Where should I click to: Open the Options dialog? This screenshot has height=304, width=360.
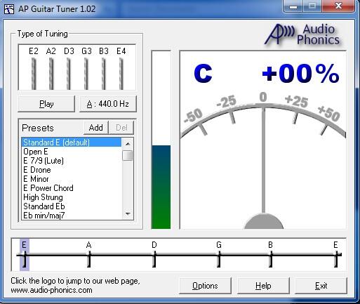[x=205, y=286]
